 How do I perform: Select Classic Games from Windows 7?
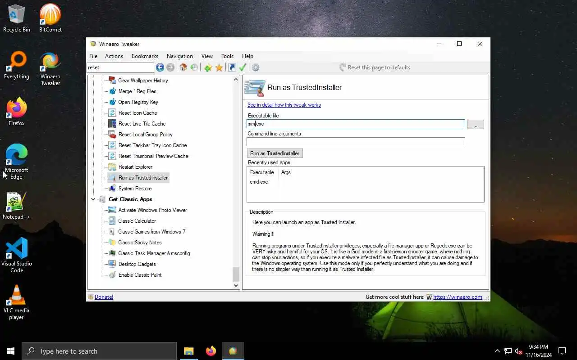tap(151, 232)
